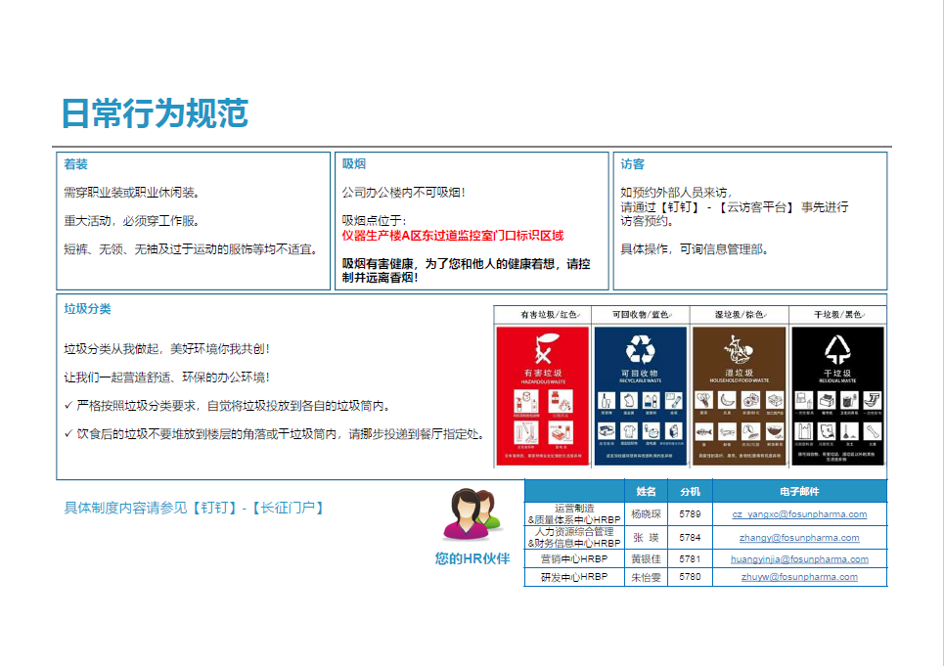This screenshot has height=666, width=944.
Task: Click the food waste symbol on brown poster
Action: pyautogui.click(x=740, y=351)
